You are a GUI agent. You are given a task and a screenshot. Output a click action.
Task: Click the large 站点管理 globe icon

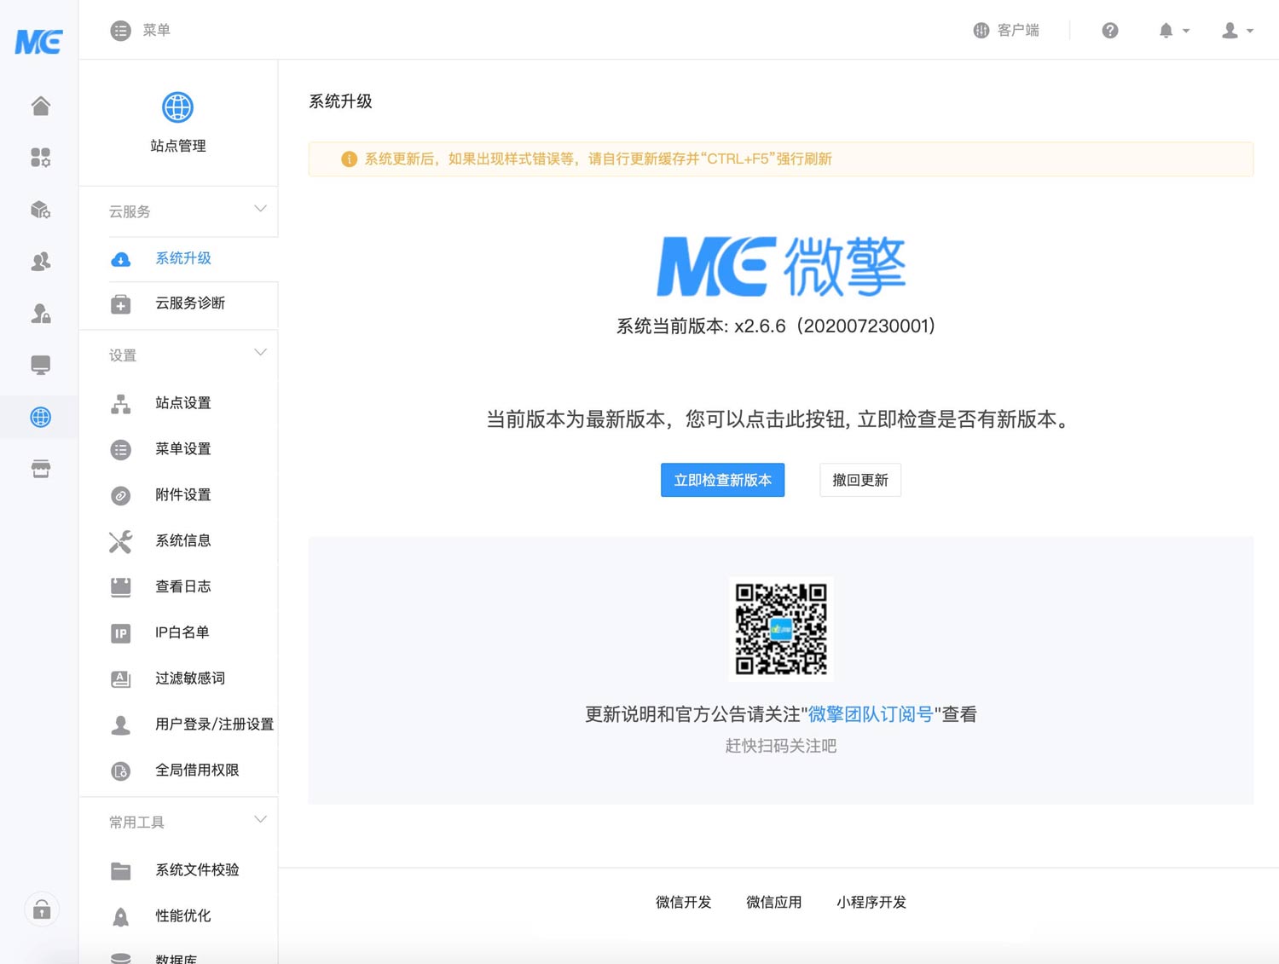coord(177,107)
